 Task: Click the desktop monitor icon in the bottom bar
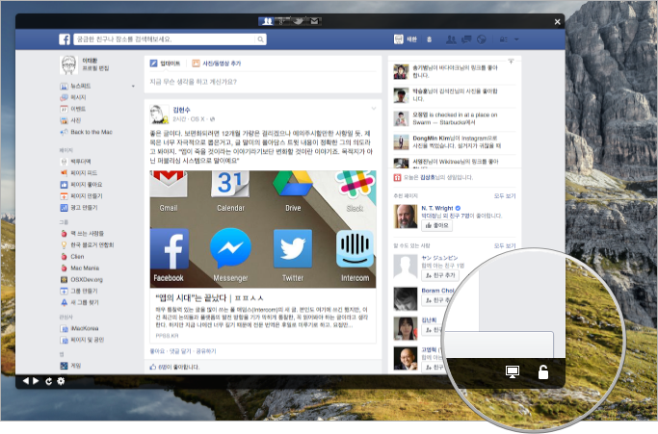(513, 371)
